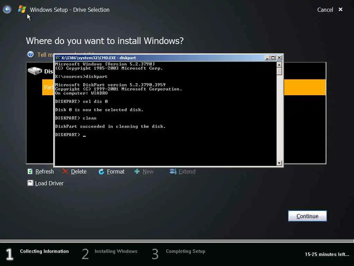This screenshot has height=266, width=354.
Task: Maximize the CMD.EXE window
Action: coord(273,58)
